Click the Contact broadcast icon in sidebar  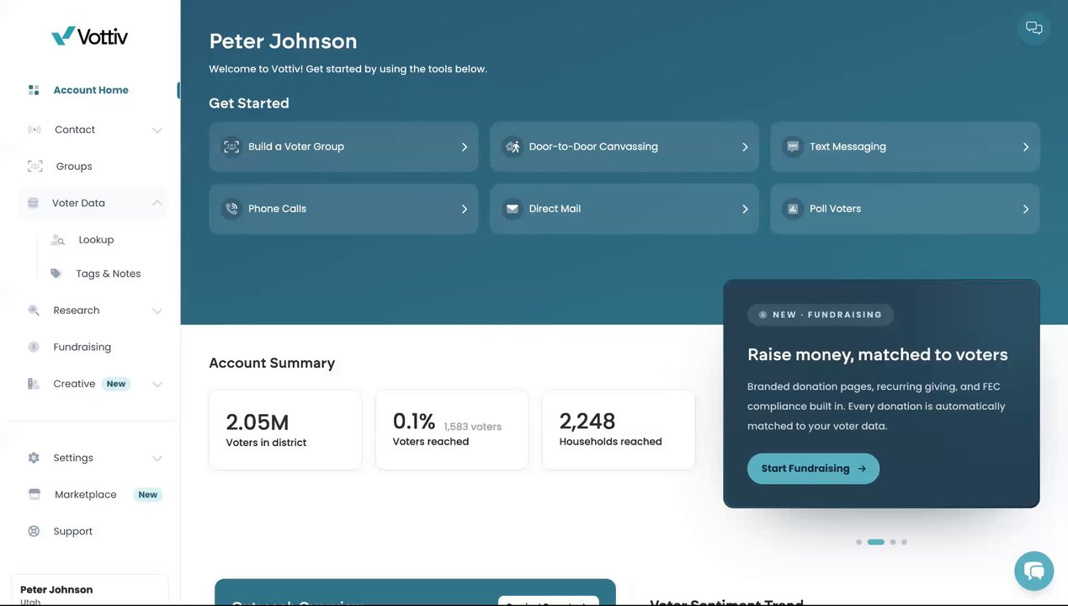35,130
